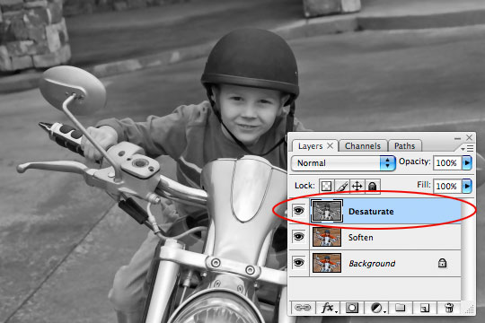Image resolution: width=485 pixels, height=323 pixels.
Task: Click the link layers icon
Action: pos(303,308)
